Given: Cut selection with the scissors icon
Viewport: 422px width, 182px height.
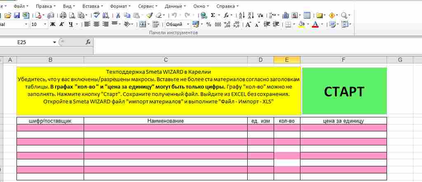Looking at the screenshot, I should click(x=118, y=15).
